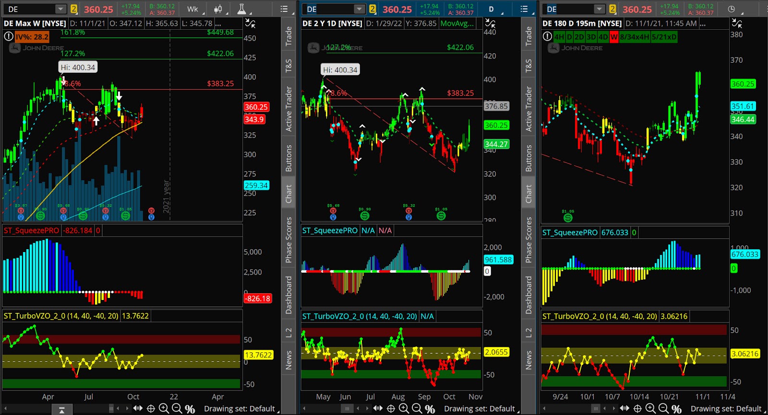Click the Hi: 400.34 price bubble on the weekly chart
The width and height of the screenshot is (768, 415).
click(78, 67)
